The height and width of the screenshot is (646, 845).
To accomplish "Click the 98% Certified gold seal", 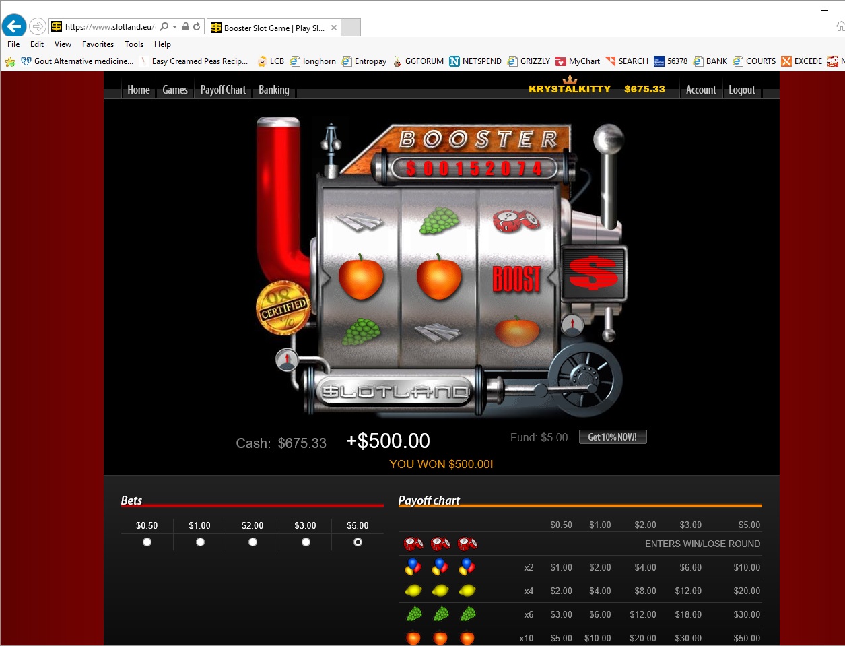I will tap(283, 309).
